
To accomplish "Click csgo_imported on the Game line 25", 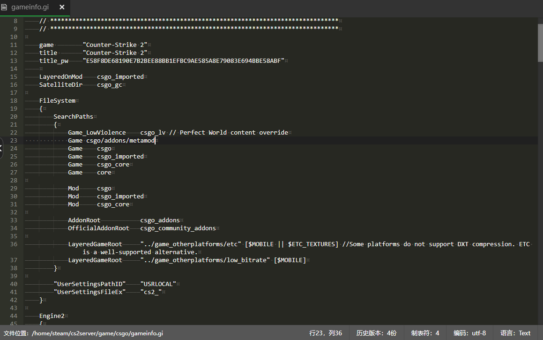I will click(120, 156).
